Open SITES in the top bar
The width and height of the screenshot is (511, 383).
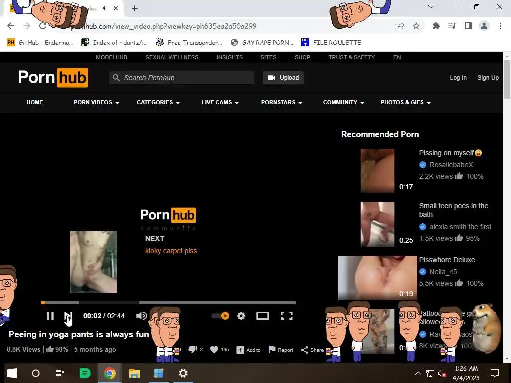(x=268, y=57)
